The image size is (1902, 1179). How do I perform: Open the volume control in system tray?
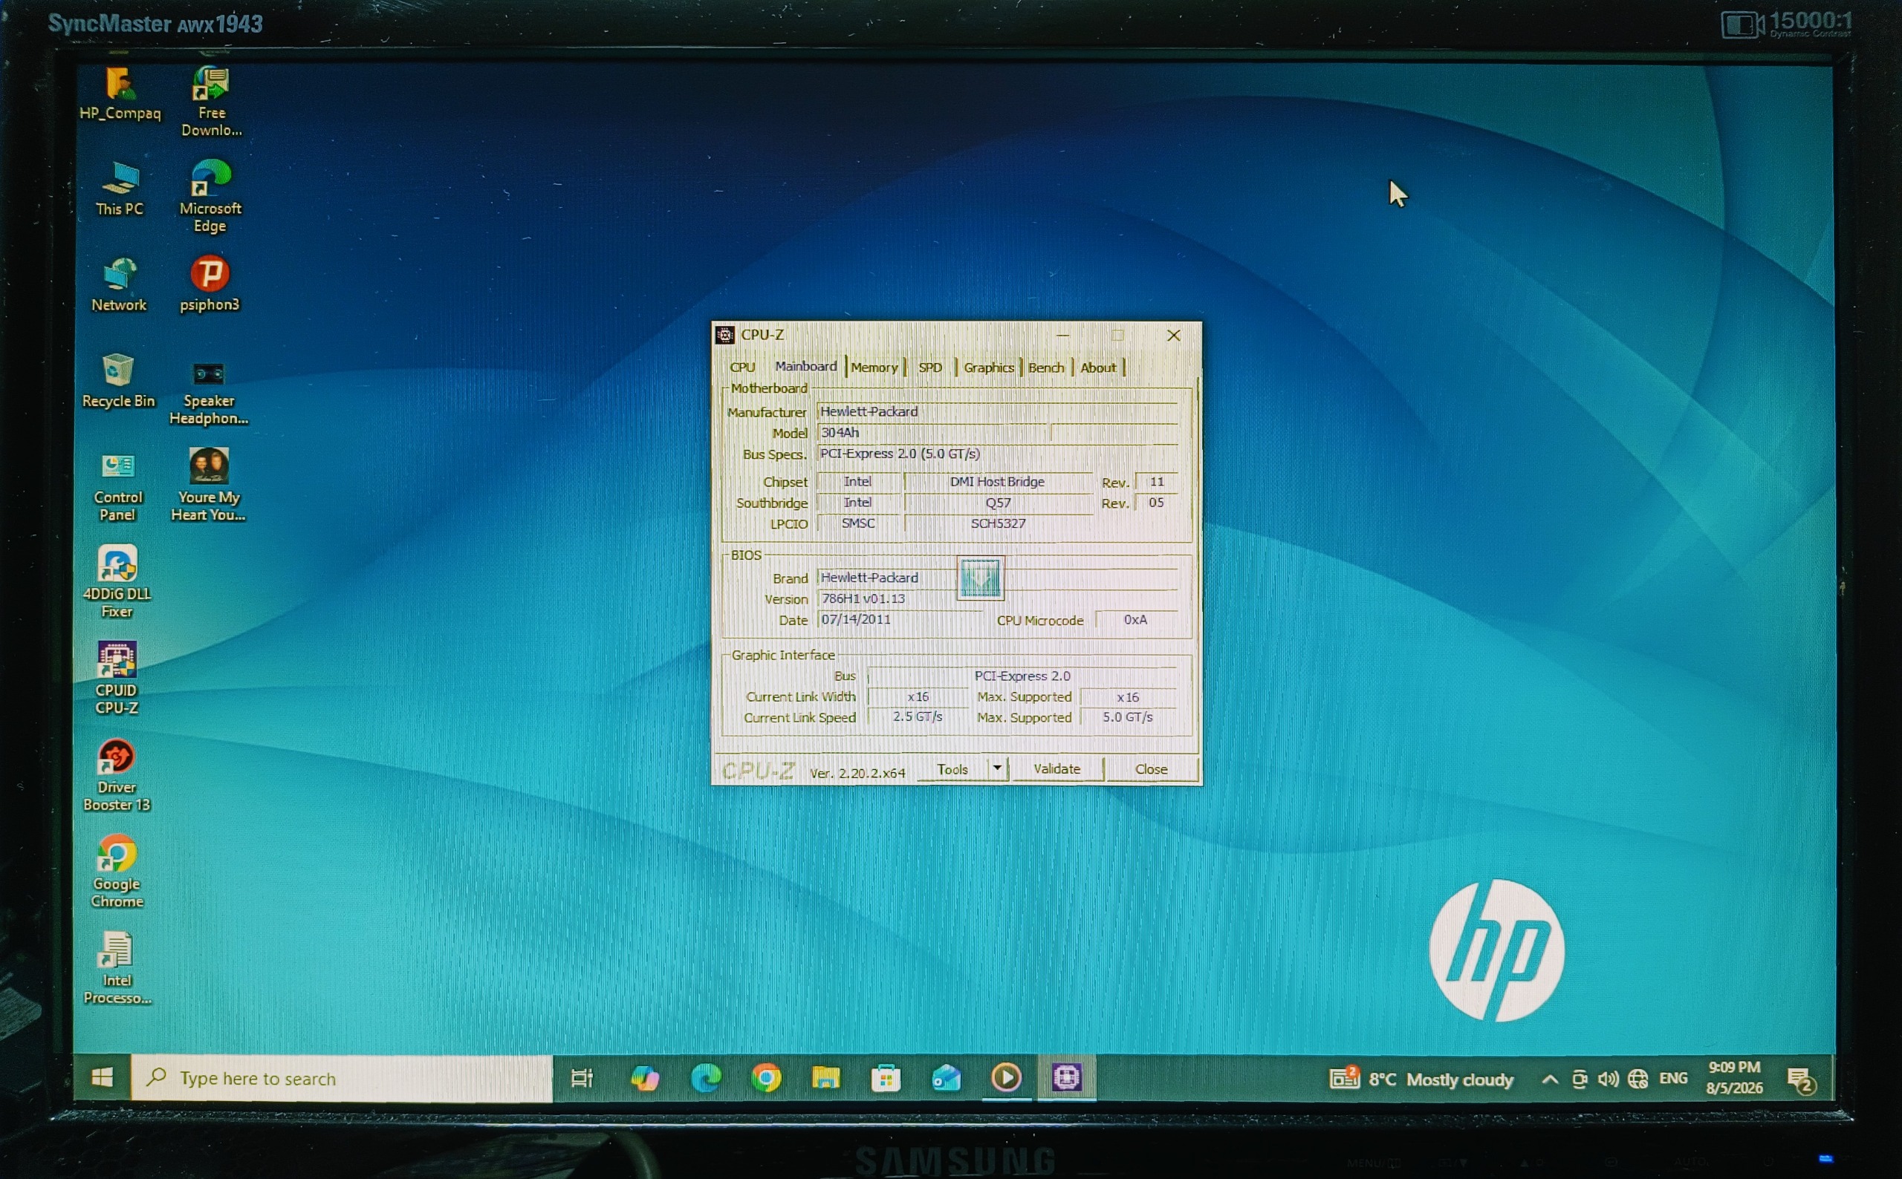click(1609, 1079)
